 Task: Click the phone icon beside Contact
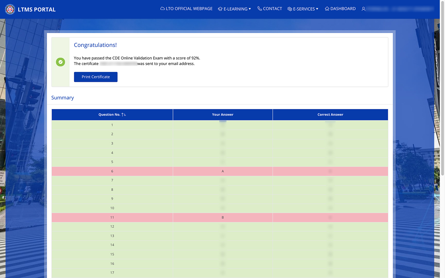pos(260,9)
